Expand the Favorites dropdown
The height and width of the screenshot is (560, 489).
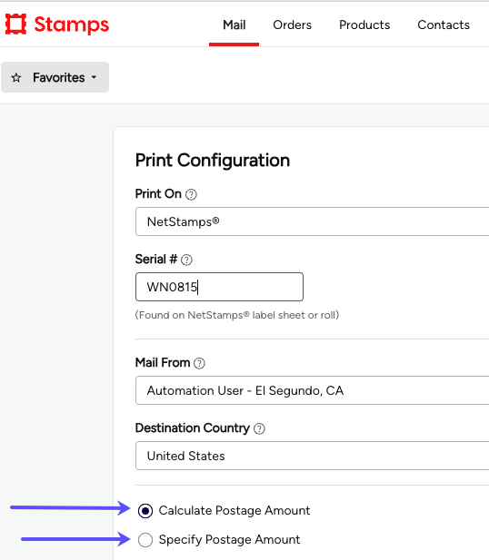pos(55,77)
